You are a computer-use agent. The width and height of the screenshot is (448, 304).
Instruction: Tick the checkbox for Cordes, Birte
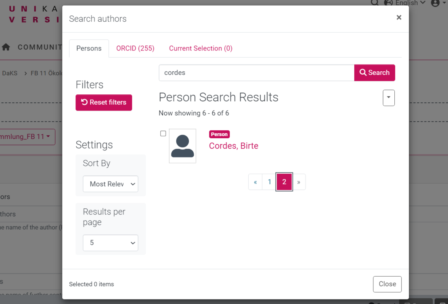[163, 133]
